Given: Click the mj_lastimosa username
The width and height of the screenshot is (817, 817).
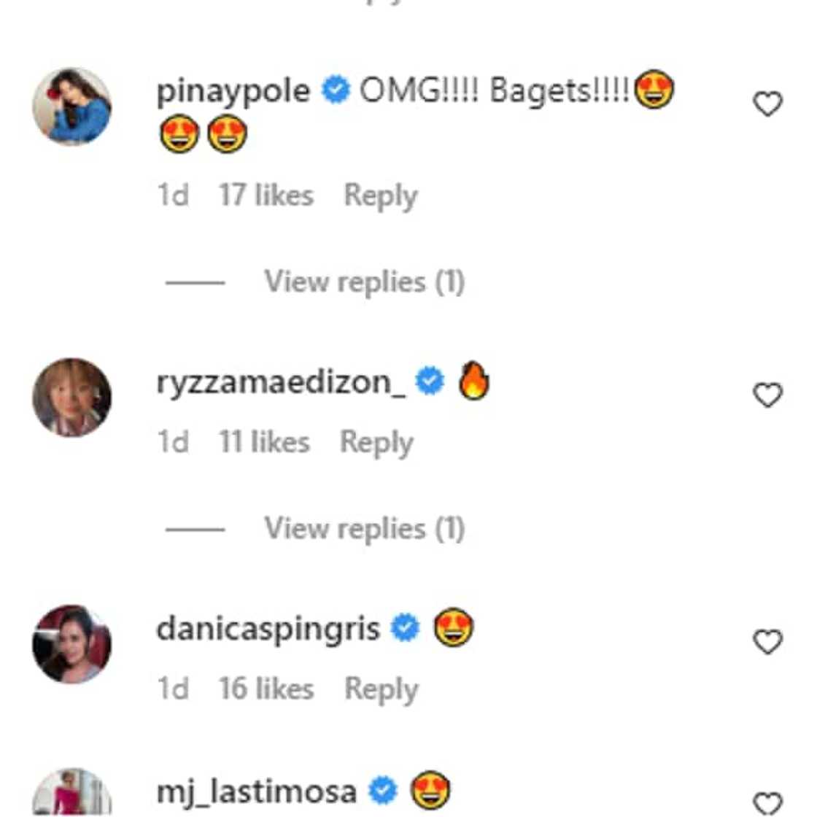Looking at the screenshot, I should [256, 791].
